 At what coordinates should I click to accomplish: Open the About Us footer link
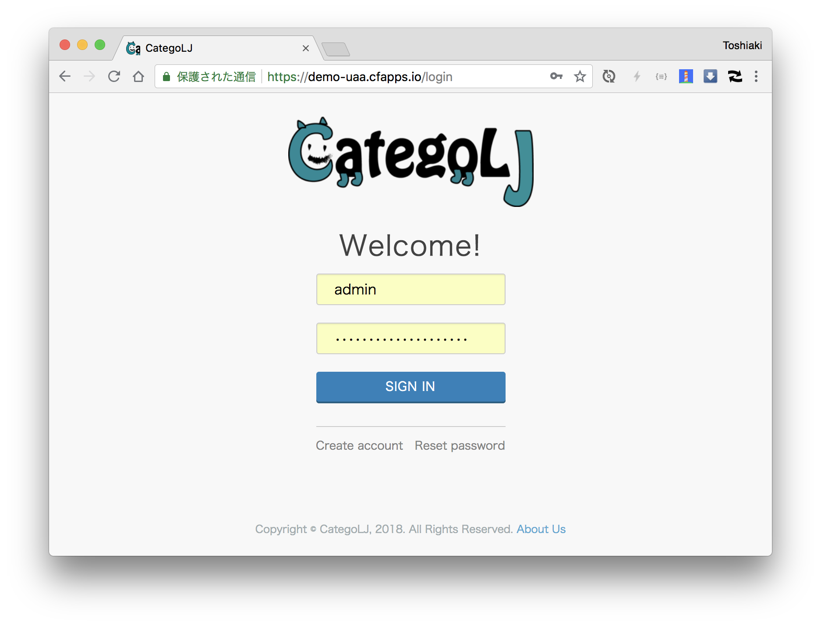click(541, 529)
